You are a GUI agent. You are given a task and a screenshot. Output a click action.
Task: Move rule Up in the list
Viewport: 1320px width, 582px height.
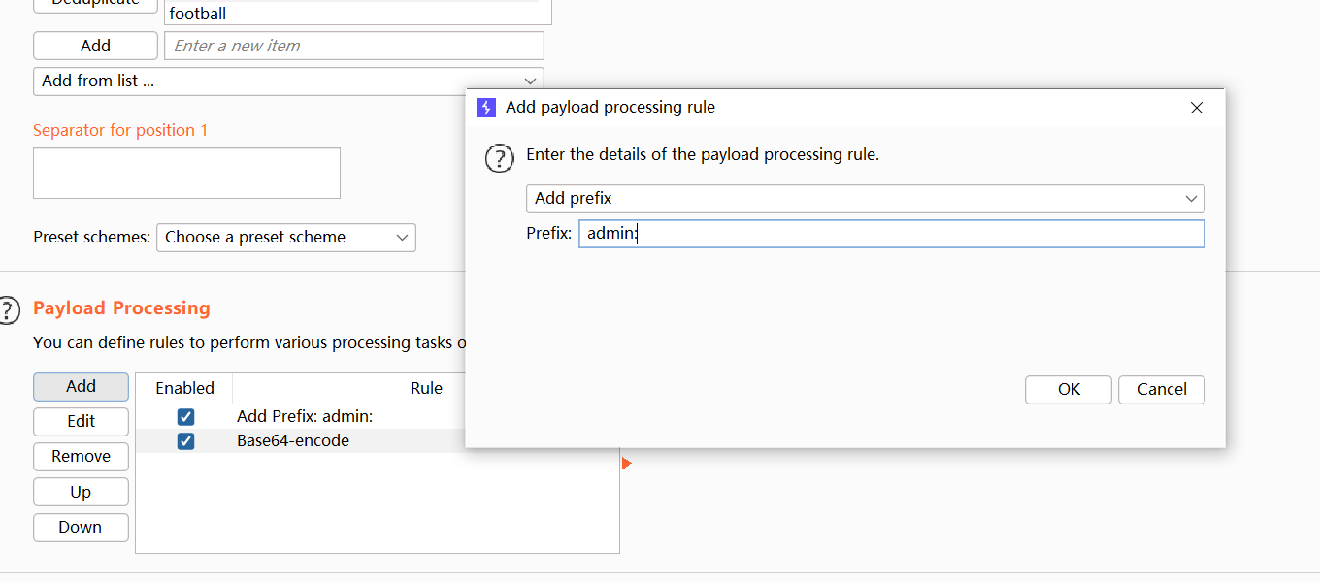coord(81,492)
